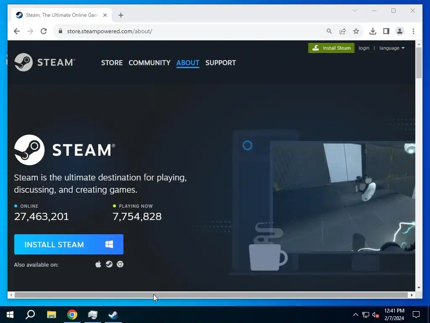Choose the Apple macOS download icon
Image resolution: width=430 pixels, height=323 pixels.
click(98, 264)
